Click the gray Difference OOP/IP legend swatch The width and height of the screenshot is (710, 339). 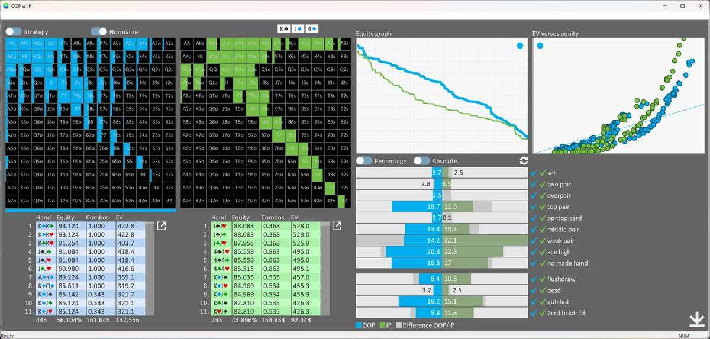(x=399, y=325)
